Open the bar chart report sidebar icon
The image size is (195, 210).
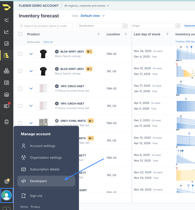[x=7, y=44]
